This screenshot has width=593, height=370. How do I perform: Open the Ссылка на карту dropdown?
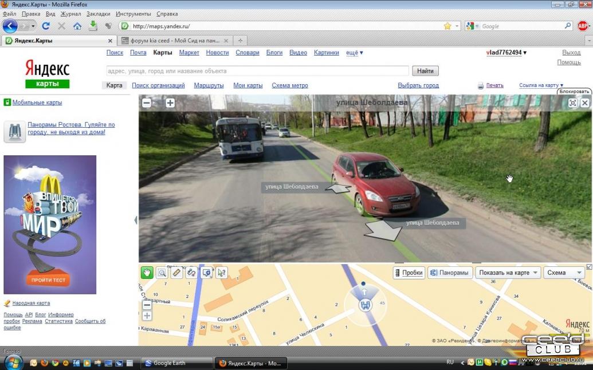[x=541, y=85]
